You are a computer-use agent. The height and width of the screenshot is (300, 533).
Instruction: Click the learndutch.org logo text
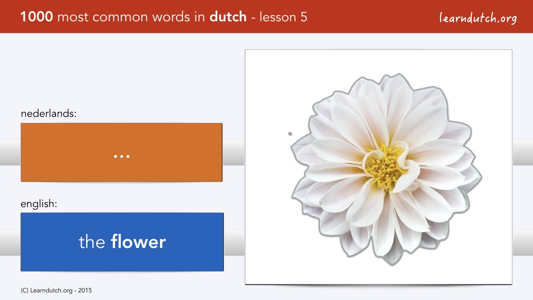pos(478,18)
